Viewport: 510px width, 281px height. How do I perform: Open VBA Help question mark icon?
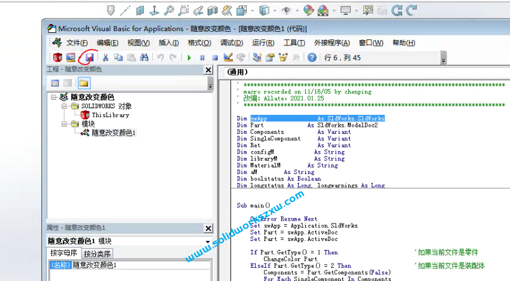point(312,57)
